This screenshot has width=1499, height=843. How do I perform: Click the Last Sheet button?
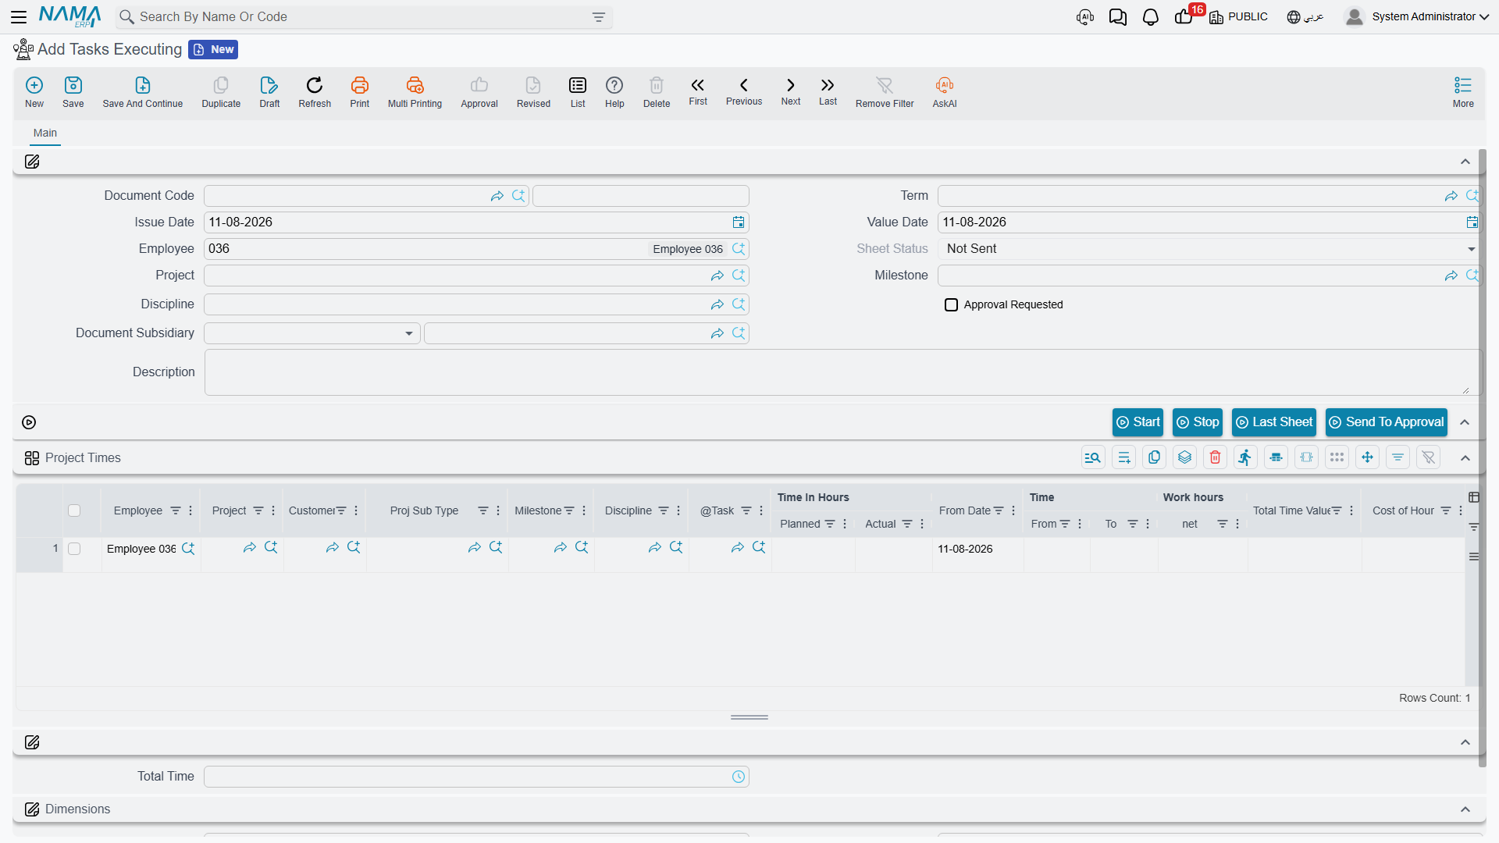pos(1274,422)
